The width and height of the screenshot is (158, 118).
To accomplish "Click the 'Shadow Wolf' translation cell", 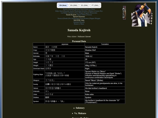I will [x=105, y=50].
